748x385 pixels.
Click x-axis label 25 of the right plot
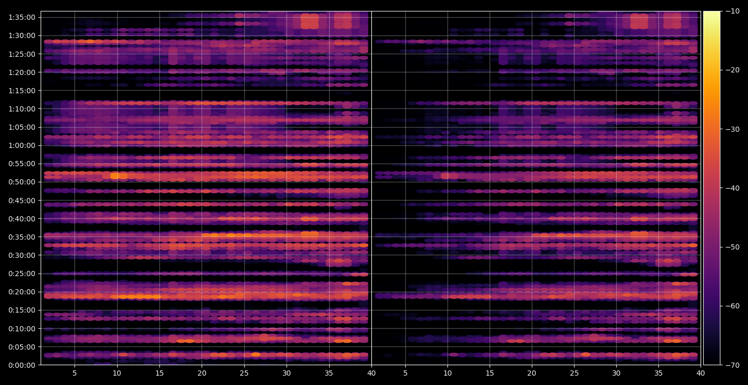click(x=575, y=373)
